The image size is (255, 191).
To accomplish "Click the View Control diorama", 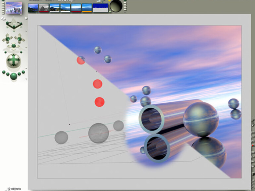I will (x=14, y=24).
